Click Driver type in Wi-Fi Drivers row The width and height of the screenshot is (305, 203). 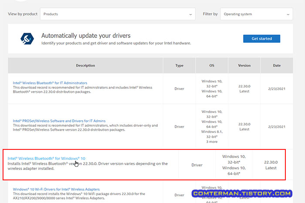coord(179,195)
